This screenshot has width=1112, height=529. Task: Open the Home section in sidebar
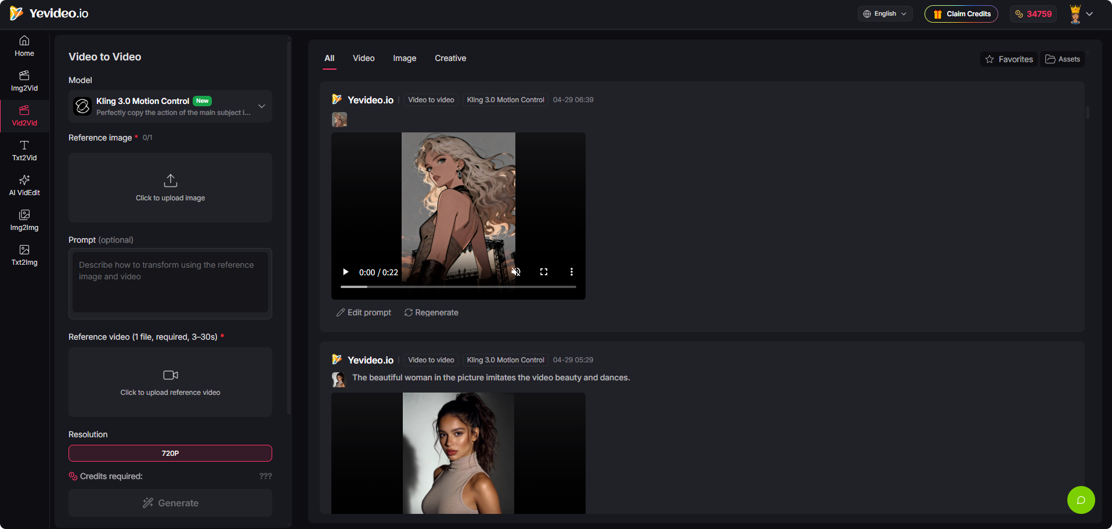click(24, 46)
